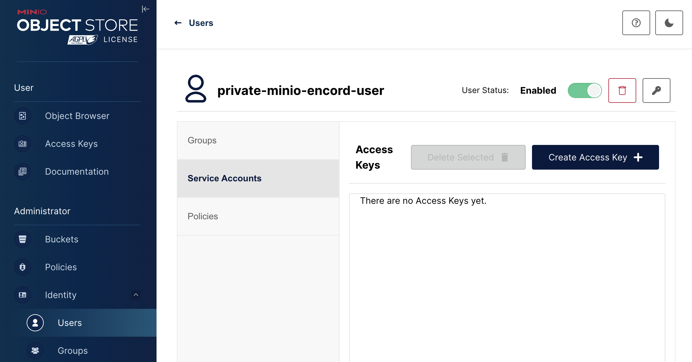Image resolution: width=692 pixels, height=362 pixels.
Task: Click the Groups people icon in sidebar
Action: [x=35, y=351]
